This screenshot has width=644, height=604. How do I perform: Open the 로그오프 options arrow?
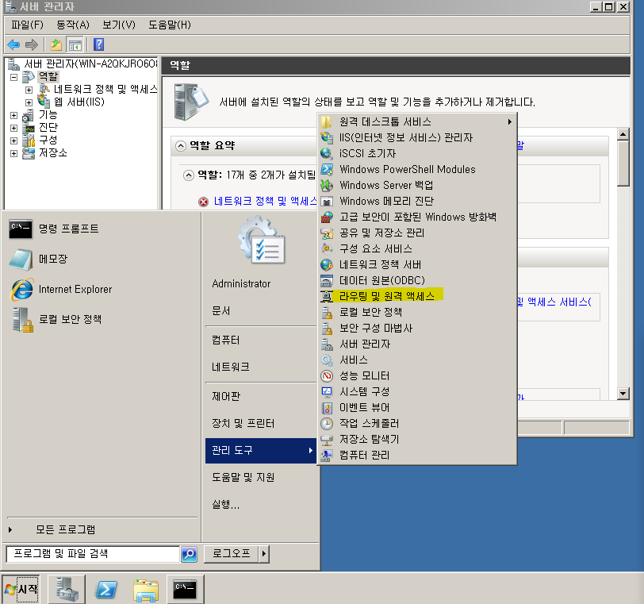click(263, 554)
